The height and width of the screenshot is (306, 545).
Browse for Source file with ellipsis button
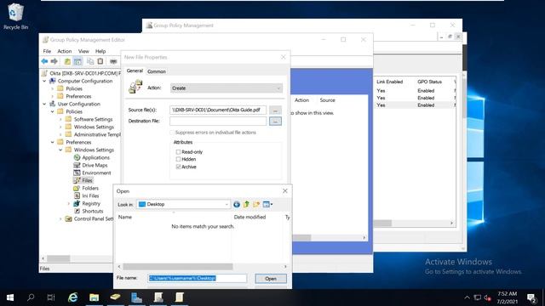[275, 110]
